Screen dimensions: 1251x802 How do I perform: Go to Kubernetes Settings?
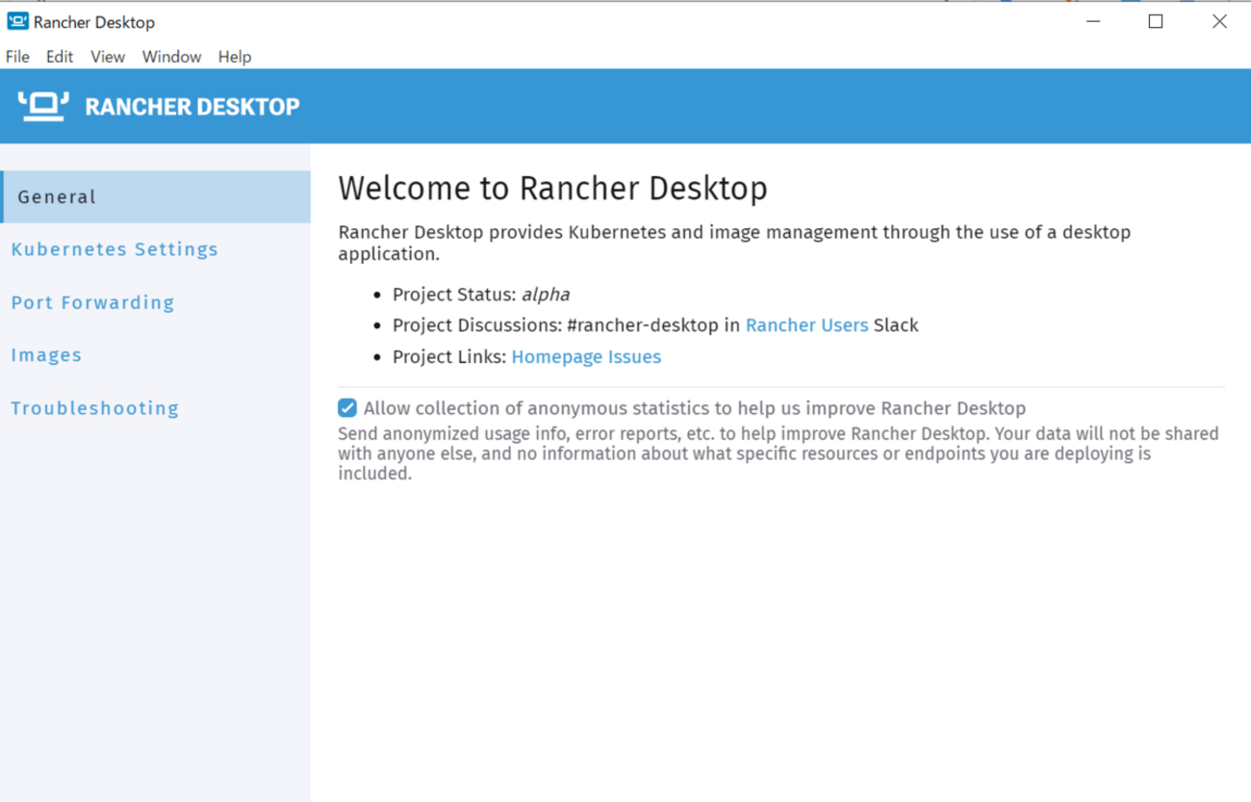pos(115,249)
